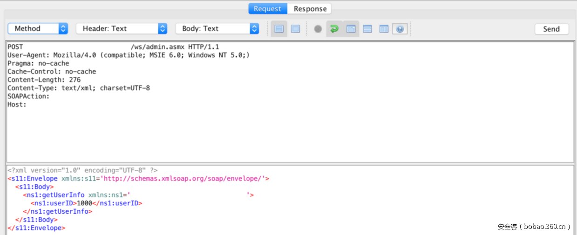Switch to the Request tab
Screen dimensions: 577x235
[267, 9]
